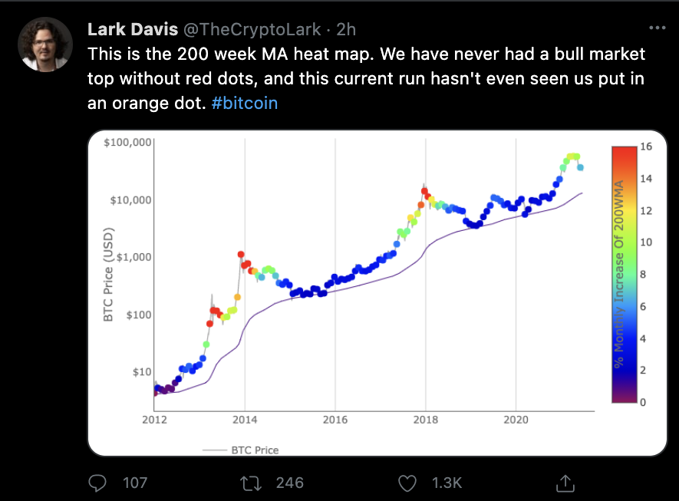Click the 246 retweets count
Screen dimensions: 679x501
[290, 483]
